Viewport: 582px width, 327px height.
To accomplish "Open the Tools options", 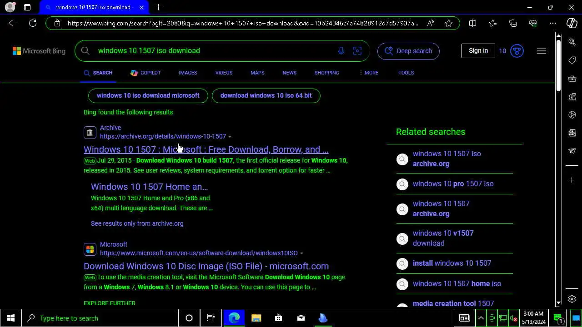I will [406, 73].
